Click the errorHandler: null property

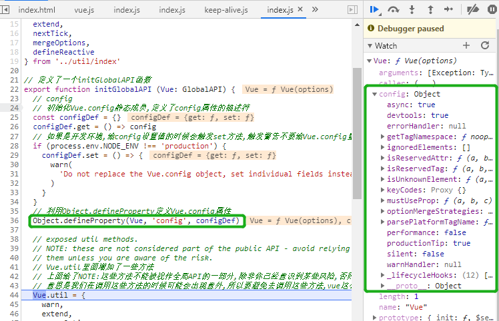coord(426,126)
